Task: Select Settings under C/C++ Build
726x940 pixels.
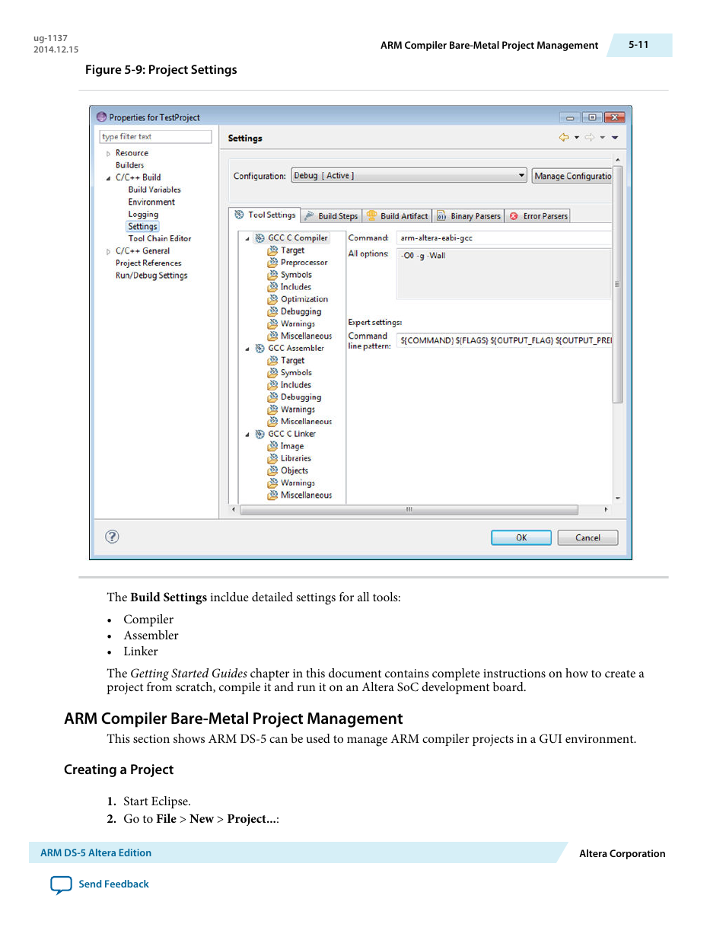Action: coord(142,227)
